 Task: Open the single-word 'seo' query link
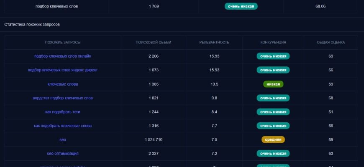(63, 140)
